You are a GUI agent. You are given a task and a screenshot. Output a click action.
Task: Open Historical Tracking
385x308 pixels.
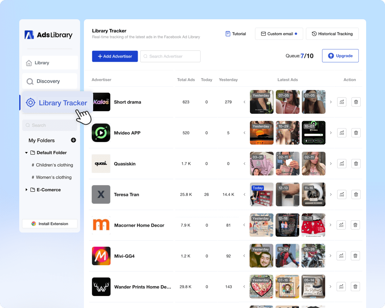[332, 34]
